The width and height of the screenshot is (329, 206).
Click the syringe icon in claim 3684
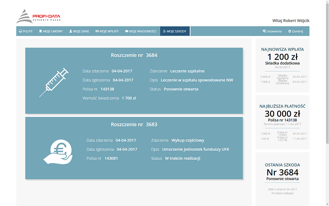54,82
